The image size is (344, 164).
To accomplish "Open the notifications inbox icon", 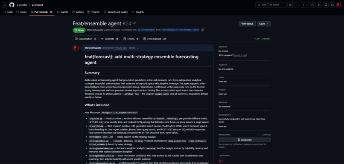I will [x=332, y=5].
